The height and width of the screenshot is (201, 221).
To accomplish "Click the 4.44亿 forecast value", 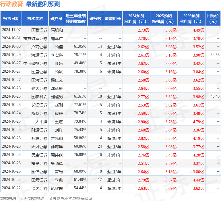I will [198, 180].
